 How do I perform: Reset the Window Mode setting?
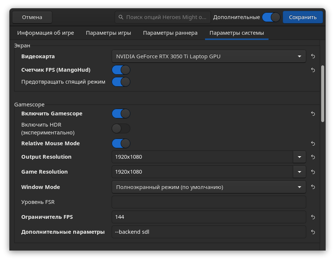[x=313, y=187]
